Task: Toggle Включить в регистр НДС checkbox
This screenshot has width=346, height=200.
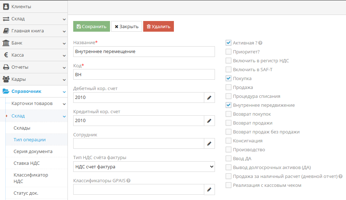Action: coord(229,60)
